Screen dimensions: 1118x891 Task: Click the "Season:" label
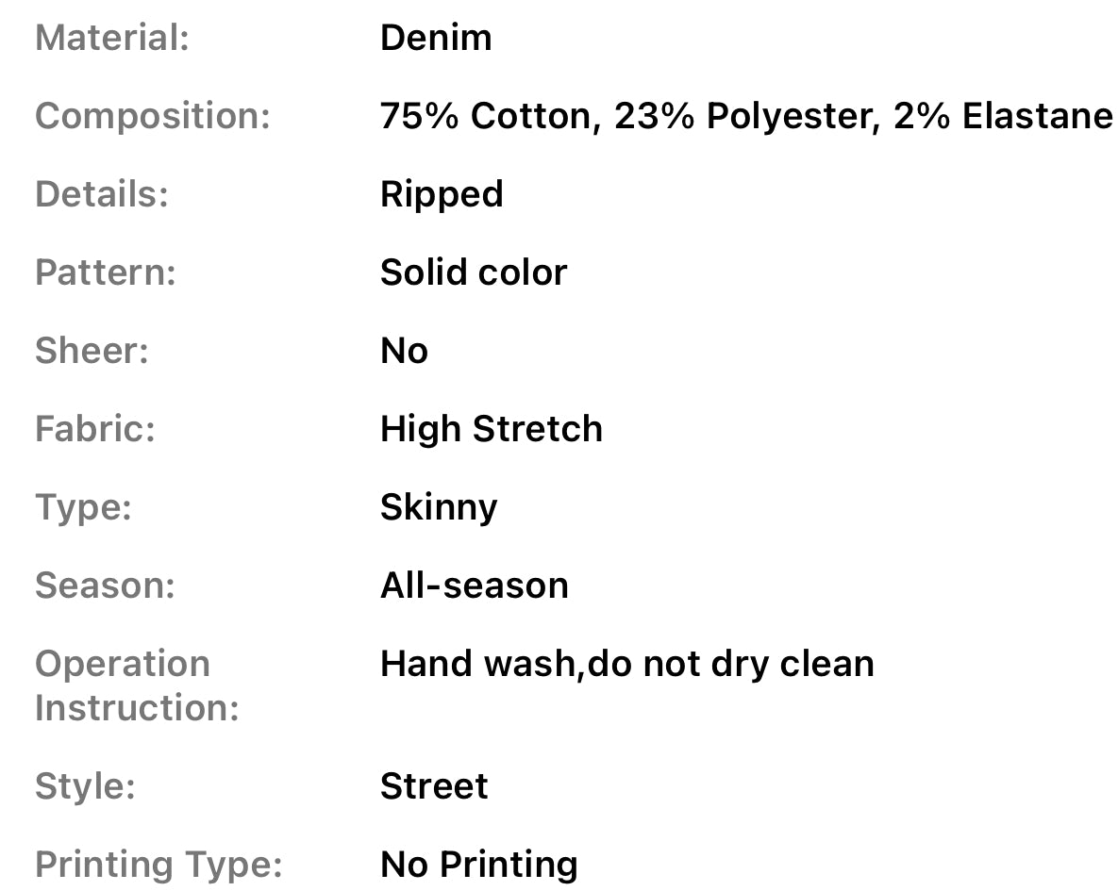click(105, 586)
